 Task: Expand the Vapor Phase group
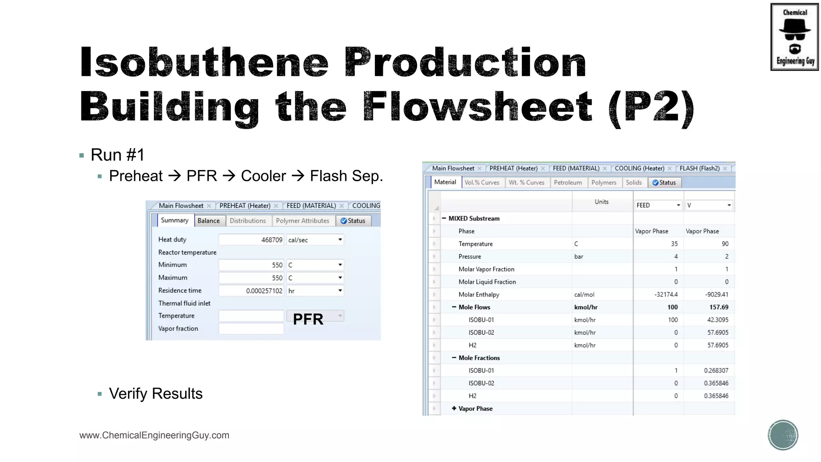pyautogui.click(x=454, y=409)
